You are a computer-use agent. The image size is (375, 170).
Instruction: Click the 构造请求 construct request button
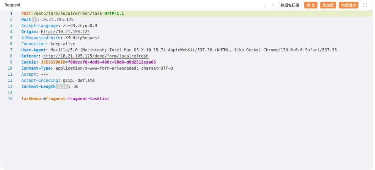coord(349,5)
